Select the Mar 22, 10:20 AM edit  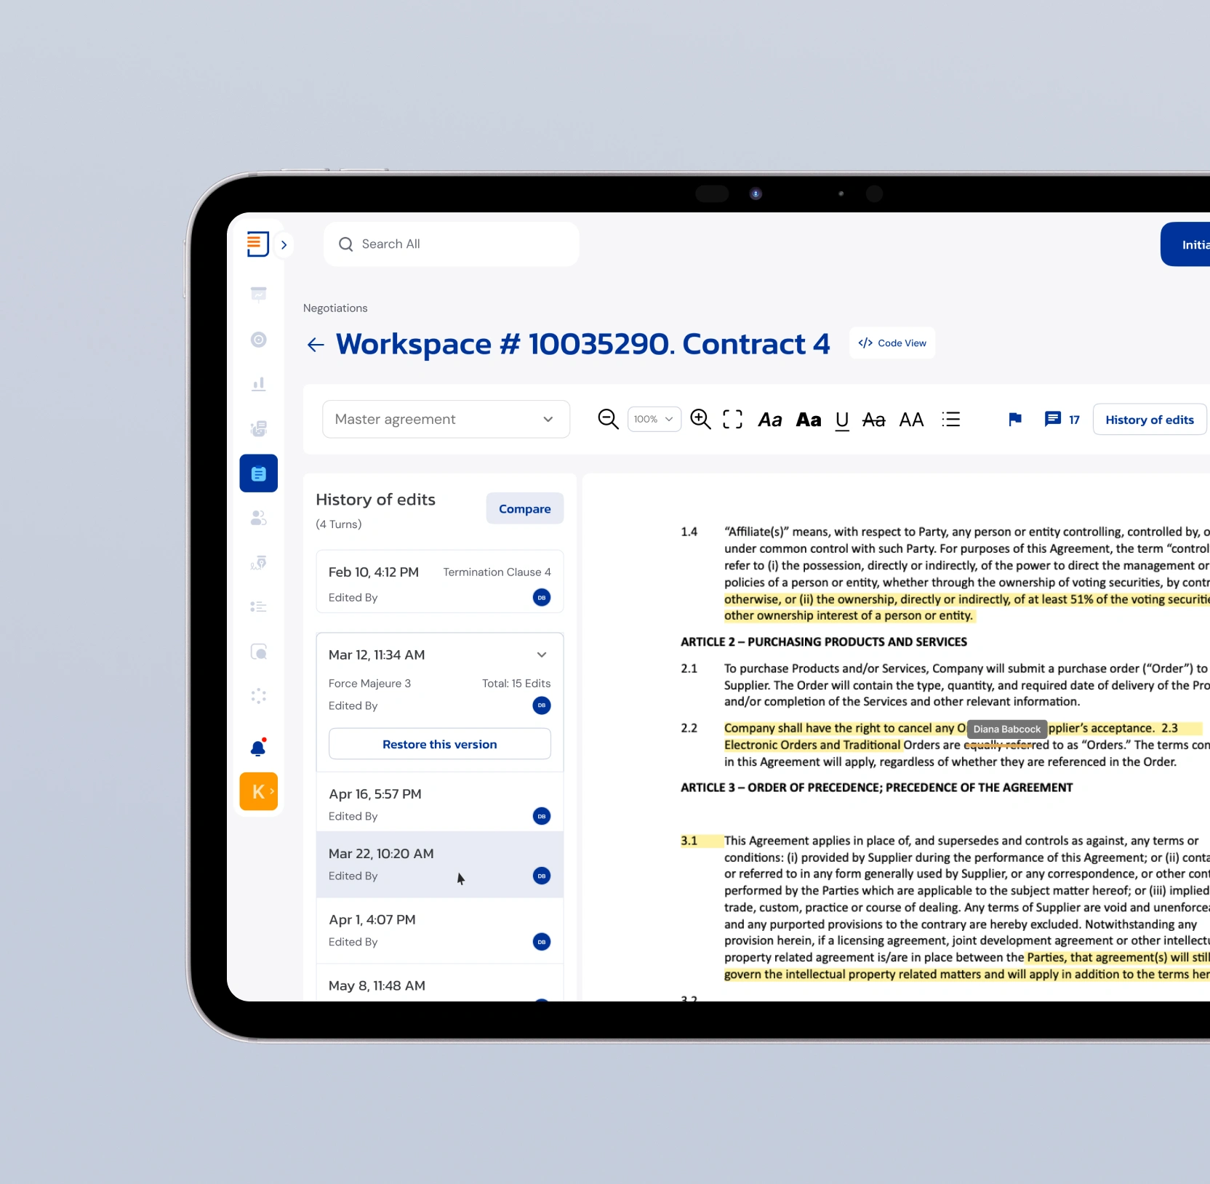click(x=440, y=865)
